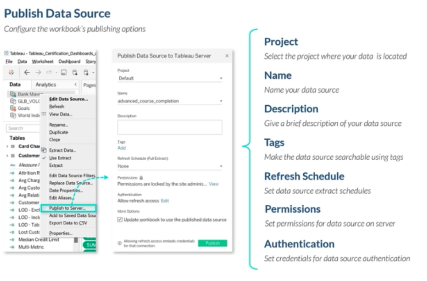Click the Tableau logo start page icon
Screen dimensions: 427x281
(x=11, y=72)
